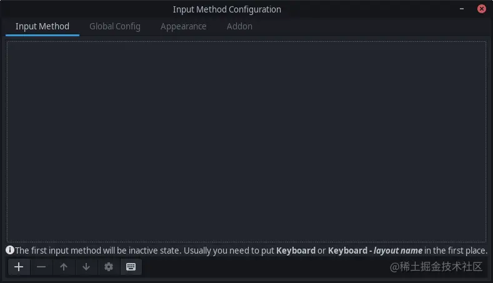Minimize the Input Method Configuration window
Screen dimensions: 493x283
pyautogui.click(x=462, y=9)
